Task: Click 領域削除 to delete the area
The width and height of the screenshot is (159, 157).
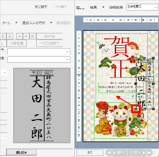Action: tap(116, 7)
